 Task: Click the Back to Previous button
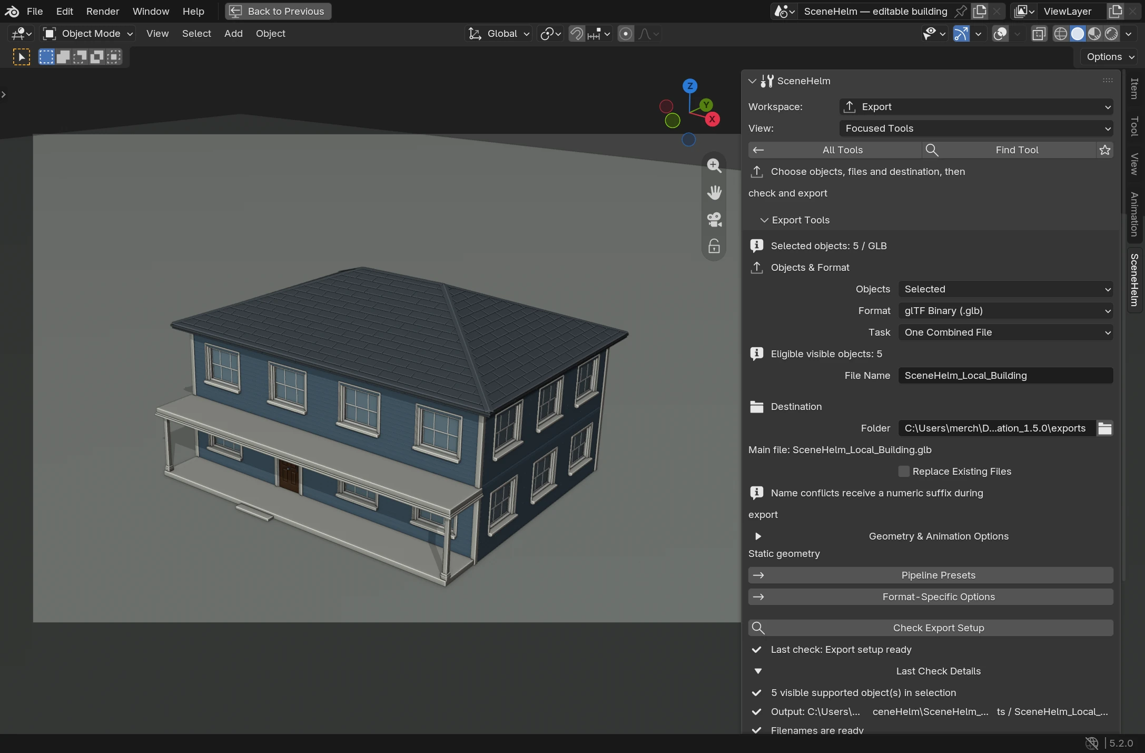(278, 11)
